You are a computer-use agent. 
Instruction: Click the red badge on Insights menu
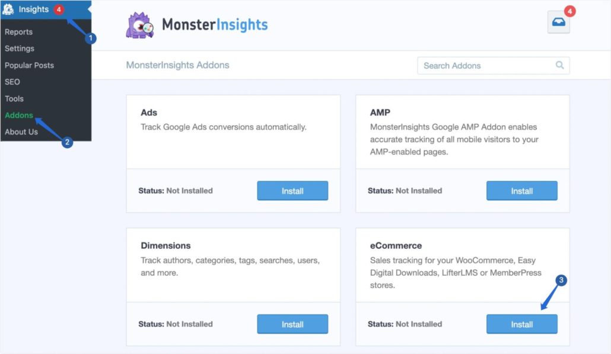(59, 9)
